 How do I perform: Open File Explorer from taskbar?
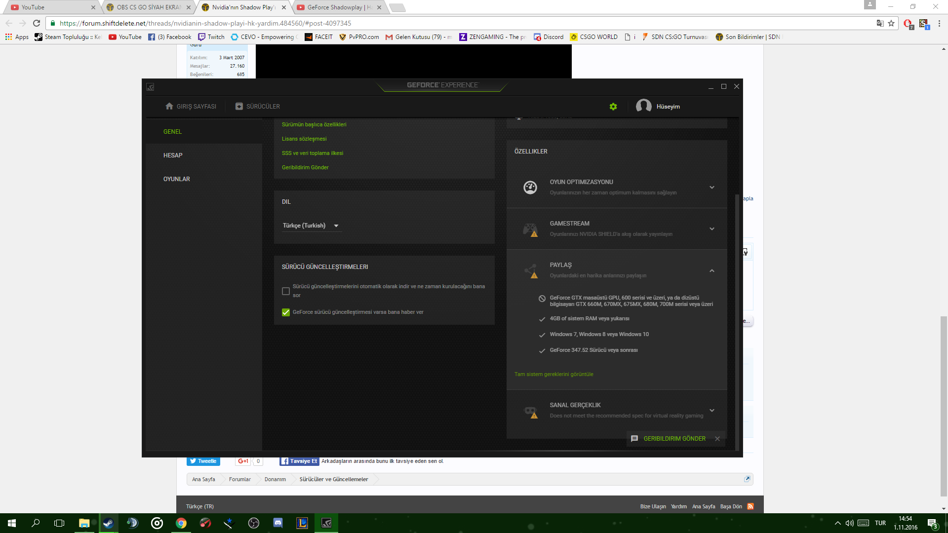[x=84, y=523]
